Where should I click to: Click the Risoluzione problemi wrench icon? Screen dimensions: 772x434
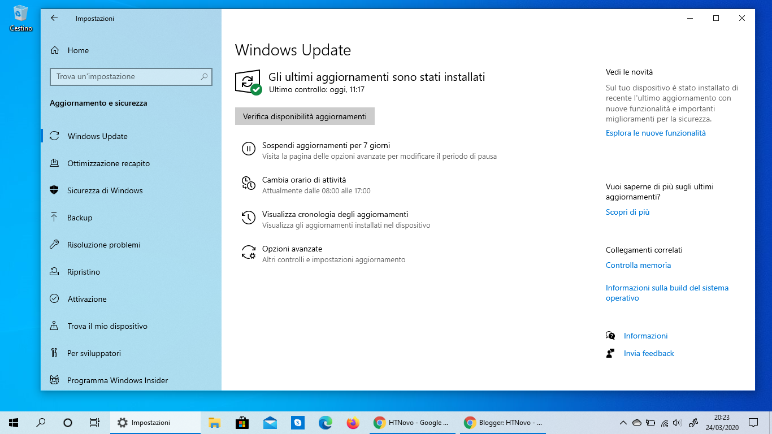pos(54,245)
